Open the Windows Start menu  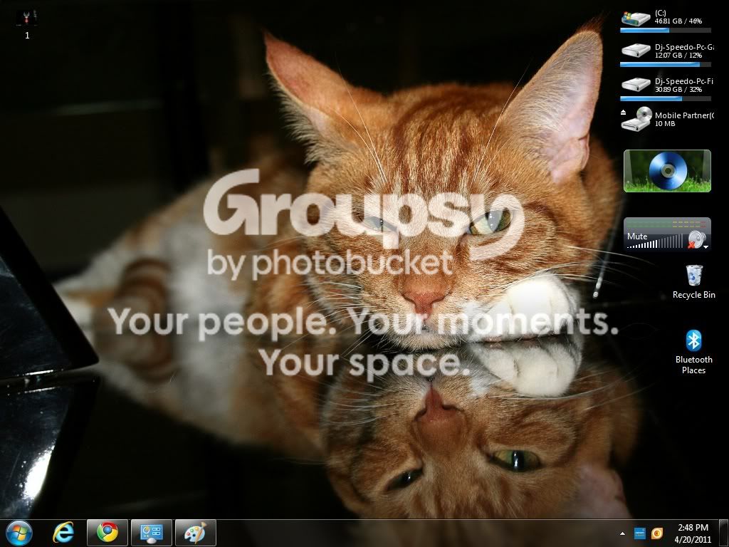coord(19,533)
